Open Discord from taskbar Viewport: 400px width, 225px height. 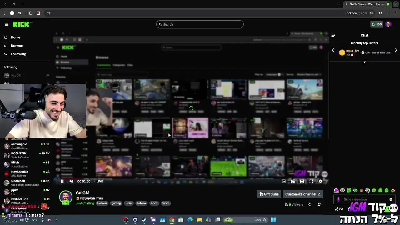(x=153, y=220)
